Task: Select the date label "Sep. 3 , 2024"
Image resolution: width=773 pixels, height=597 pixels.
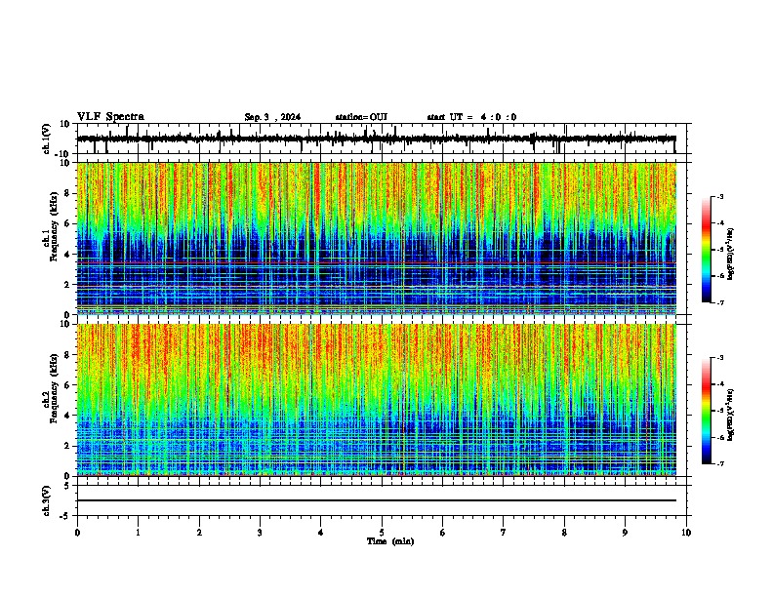Action: [272, 117]
